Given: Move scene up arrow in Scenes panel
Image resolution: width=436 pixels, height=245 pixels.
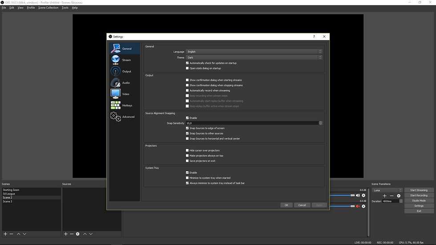Looking at the screenshot, I should (x=18, y=234).
